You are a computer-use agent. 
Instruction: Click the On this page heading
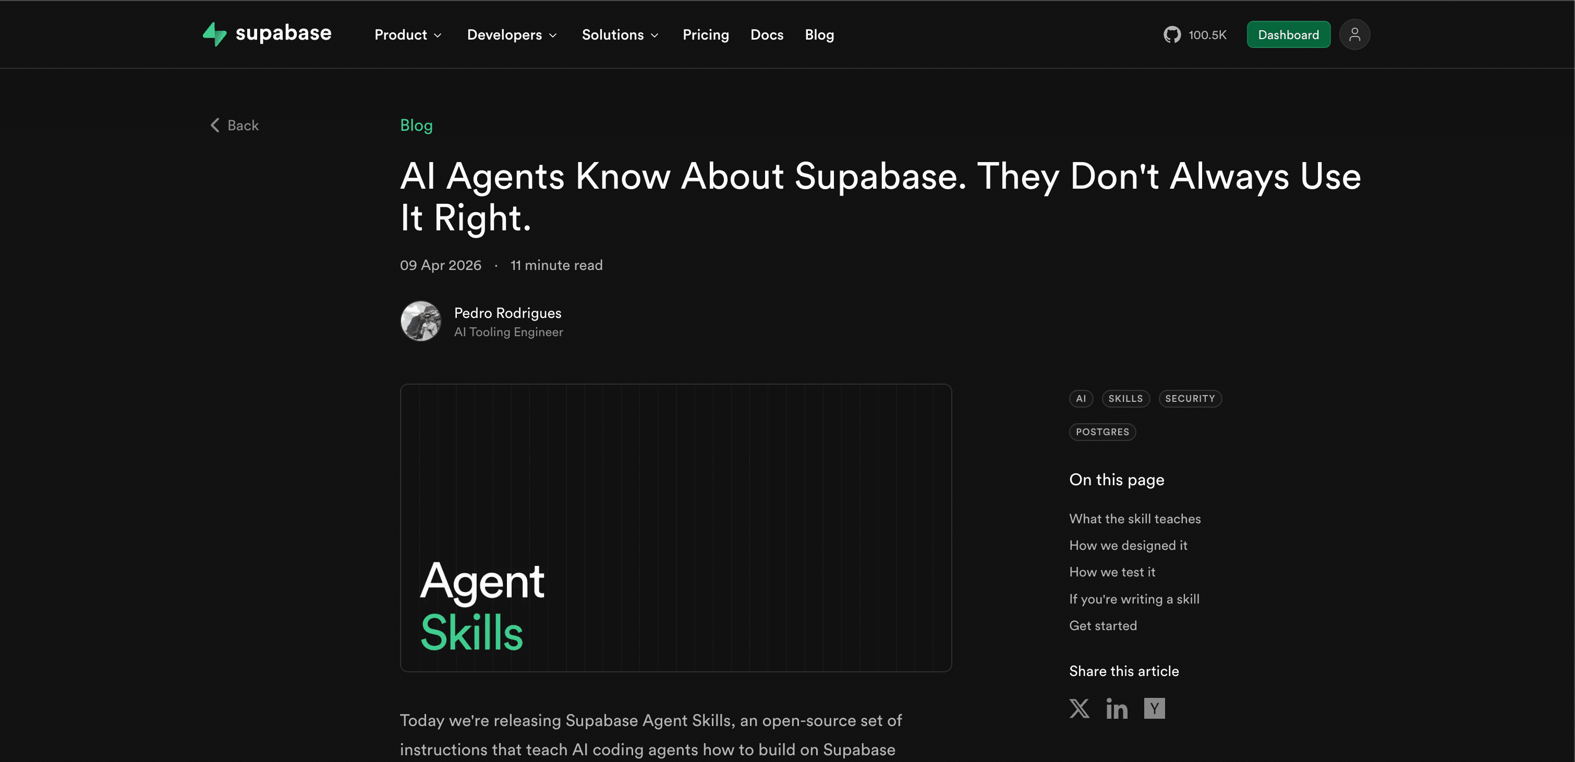[1117, 480]
